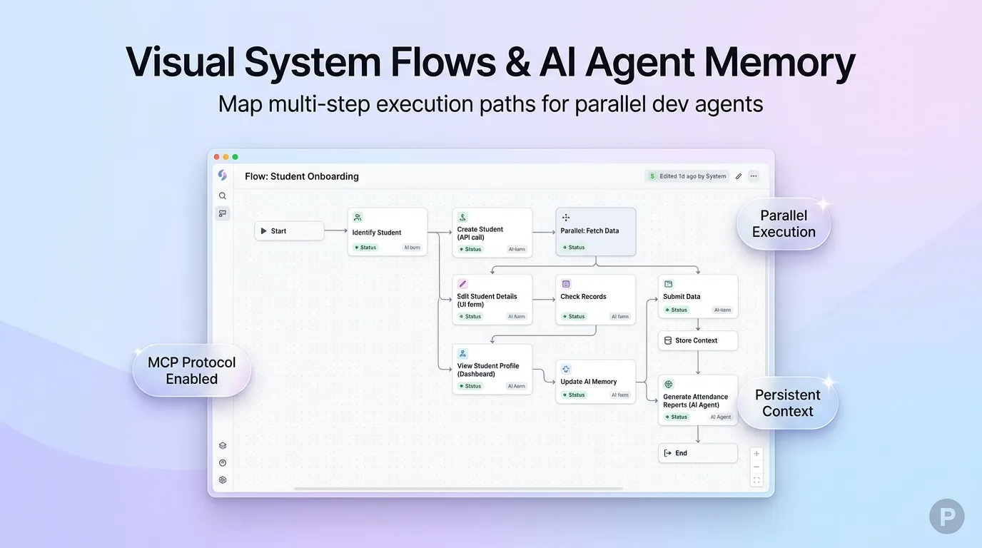Open the three-dot more options menu
The image size is (982, 548).
[x=754, y=176]
